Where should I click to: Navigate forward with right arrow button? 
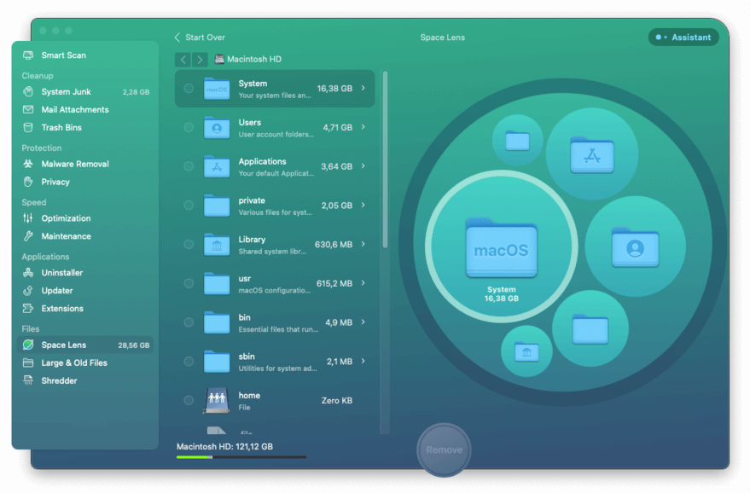coord(200,60)
